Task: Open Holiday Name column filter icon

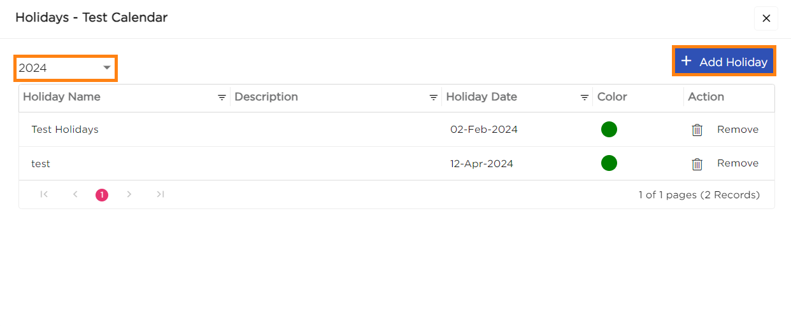Action: click(222, 98)
